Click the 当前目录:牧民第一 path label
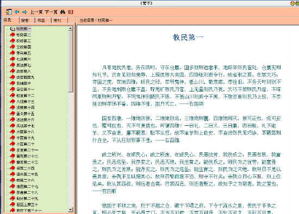This screenshot has width=299, height=214. point(96,20)
